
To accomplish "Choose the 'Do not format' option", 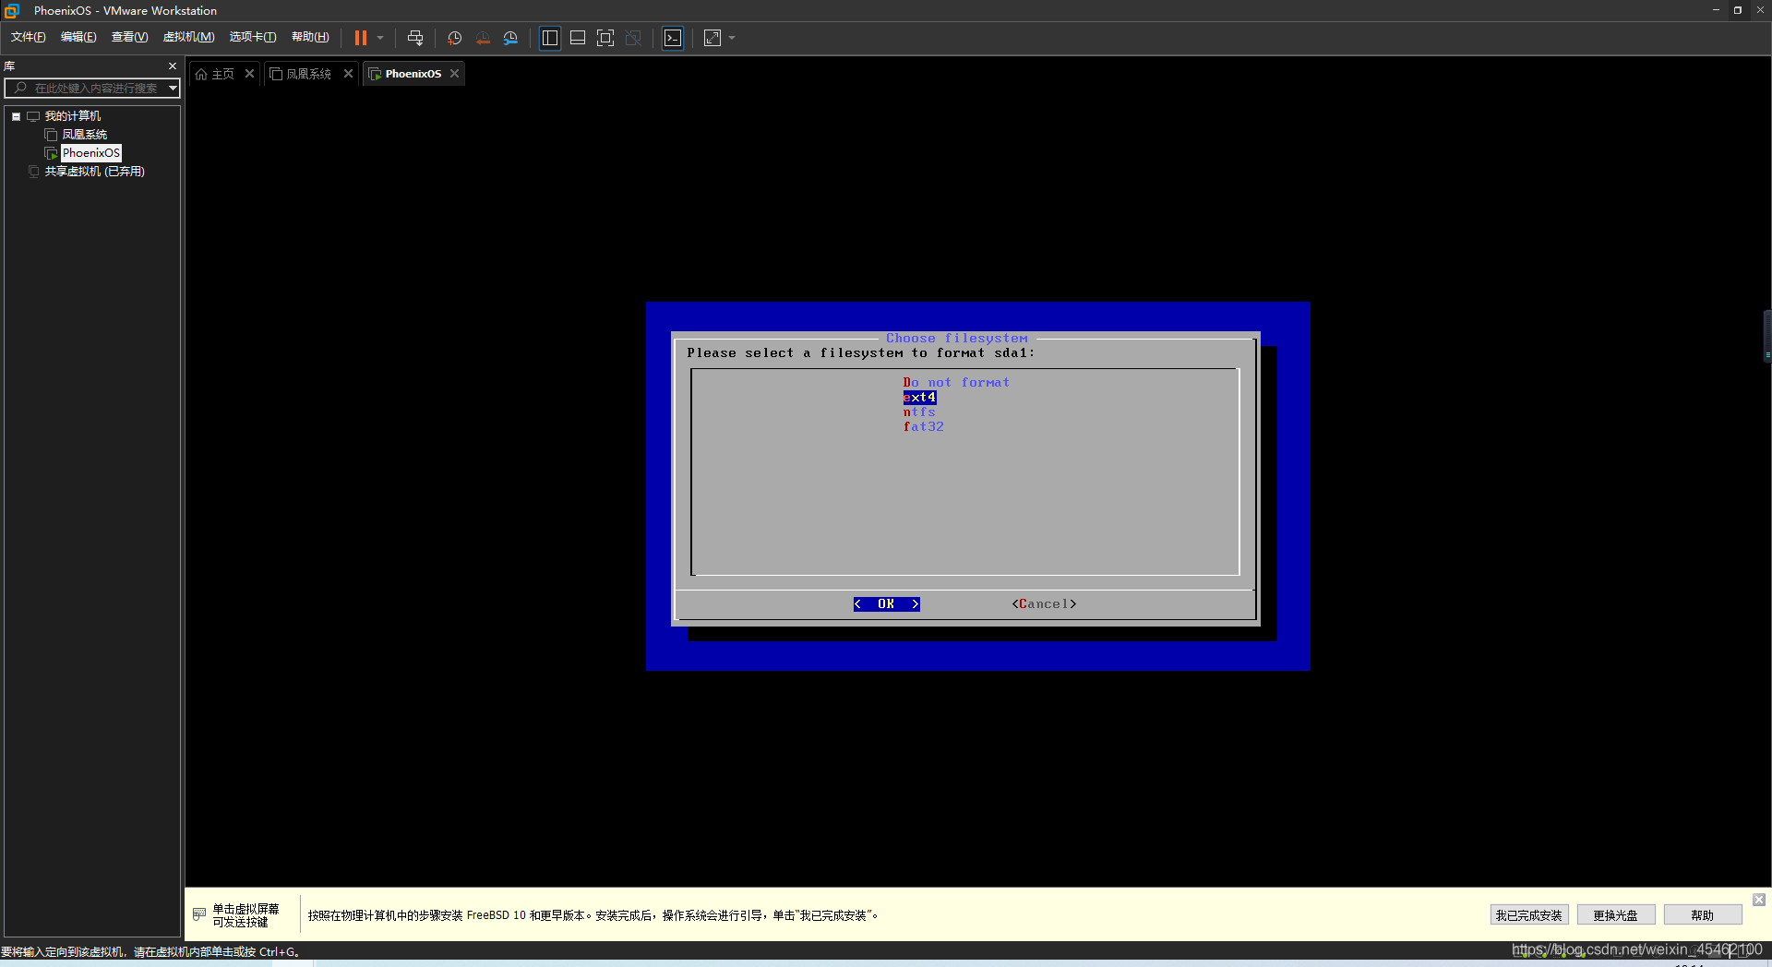I will coord(955,382).
